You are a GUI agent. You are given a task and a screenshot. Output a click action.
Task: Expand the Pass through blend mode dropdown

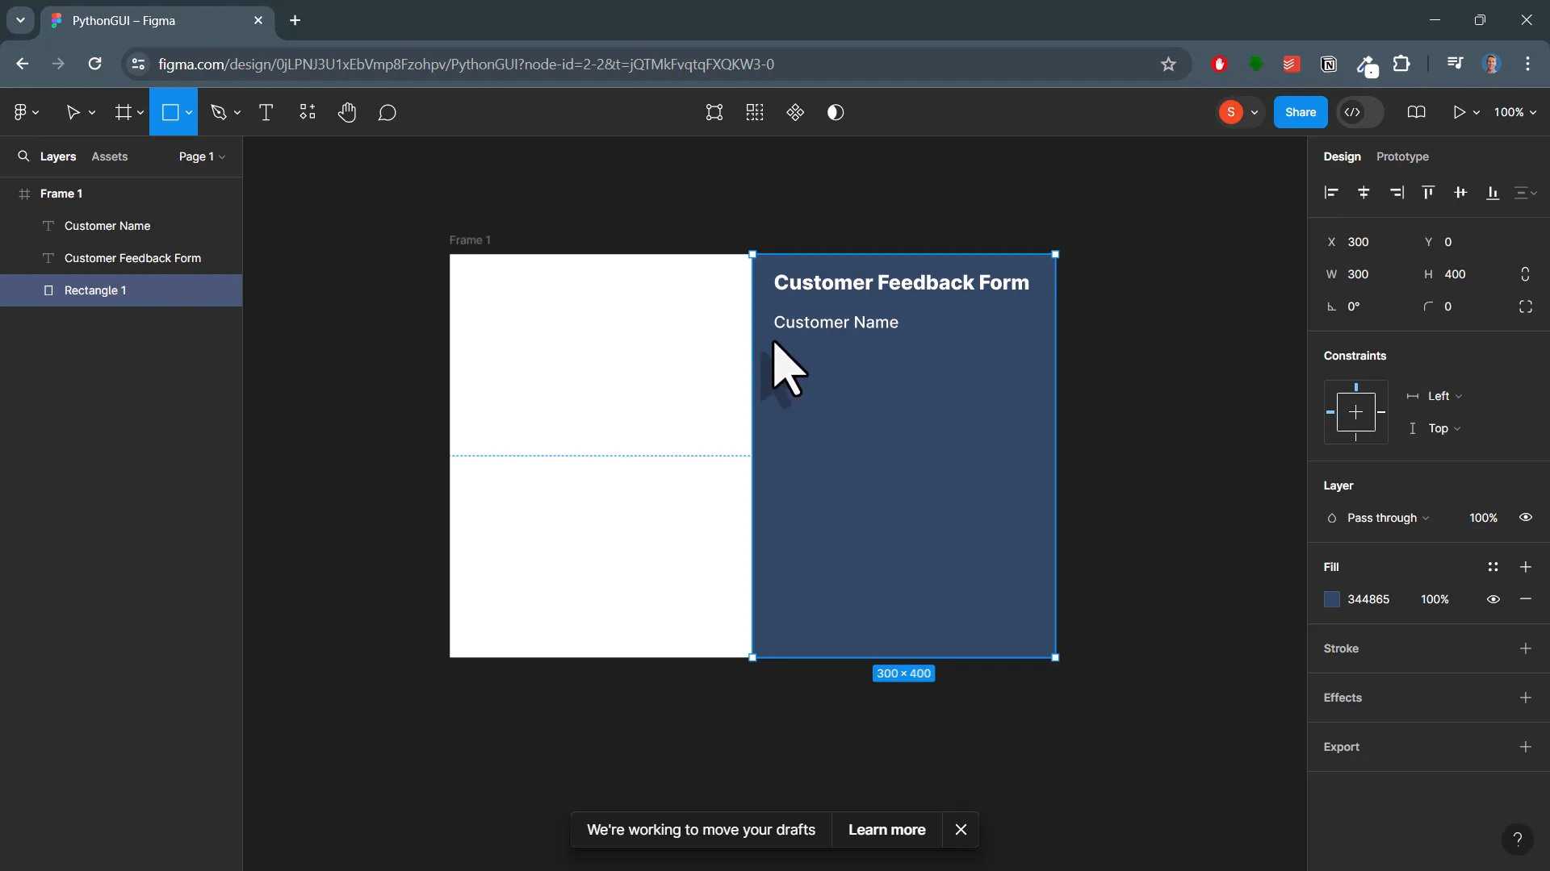(1384, 518)
